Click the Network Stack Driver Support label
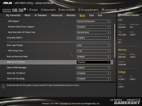Image resolution: width=142 pixels, height=106 pixels. [x=21, y=27]
